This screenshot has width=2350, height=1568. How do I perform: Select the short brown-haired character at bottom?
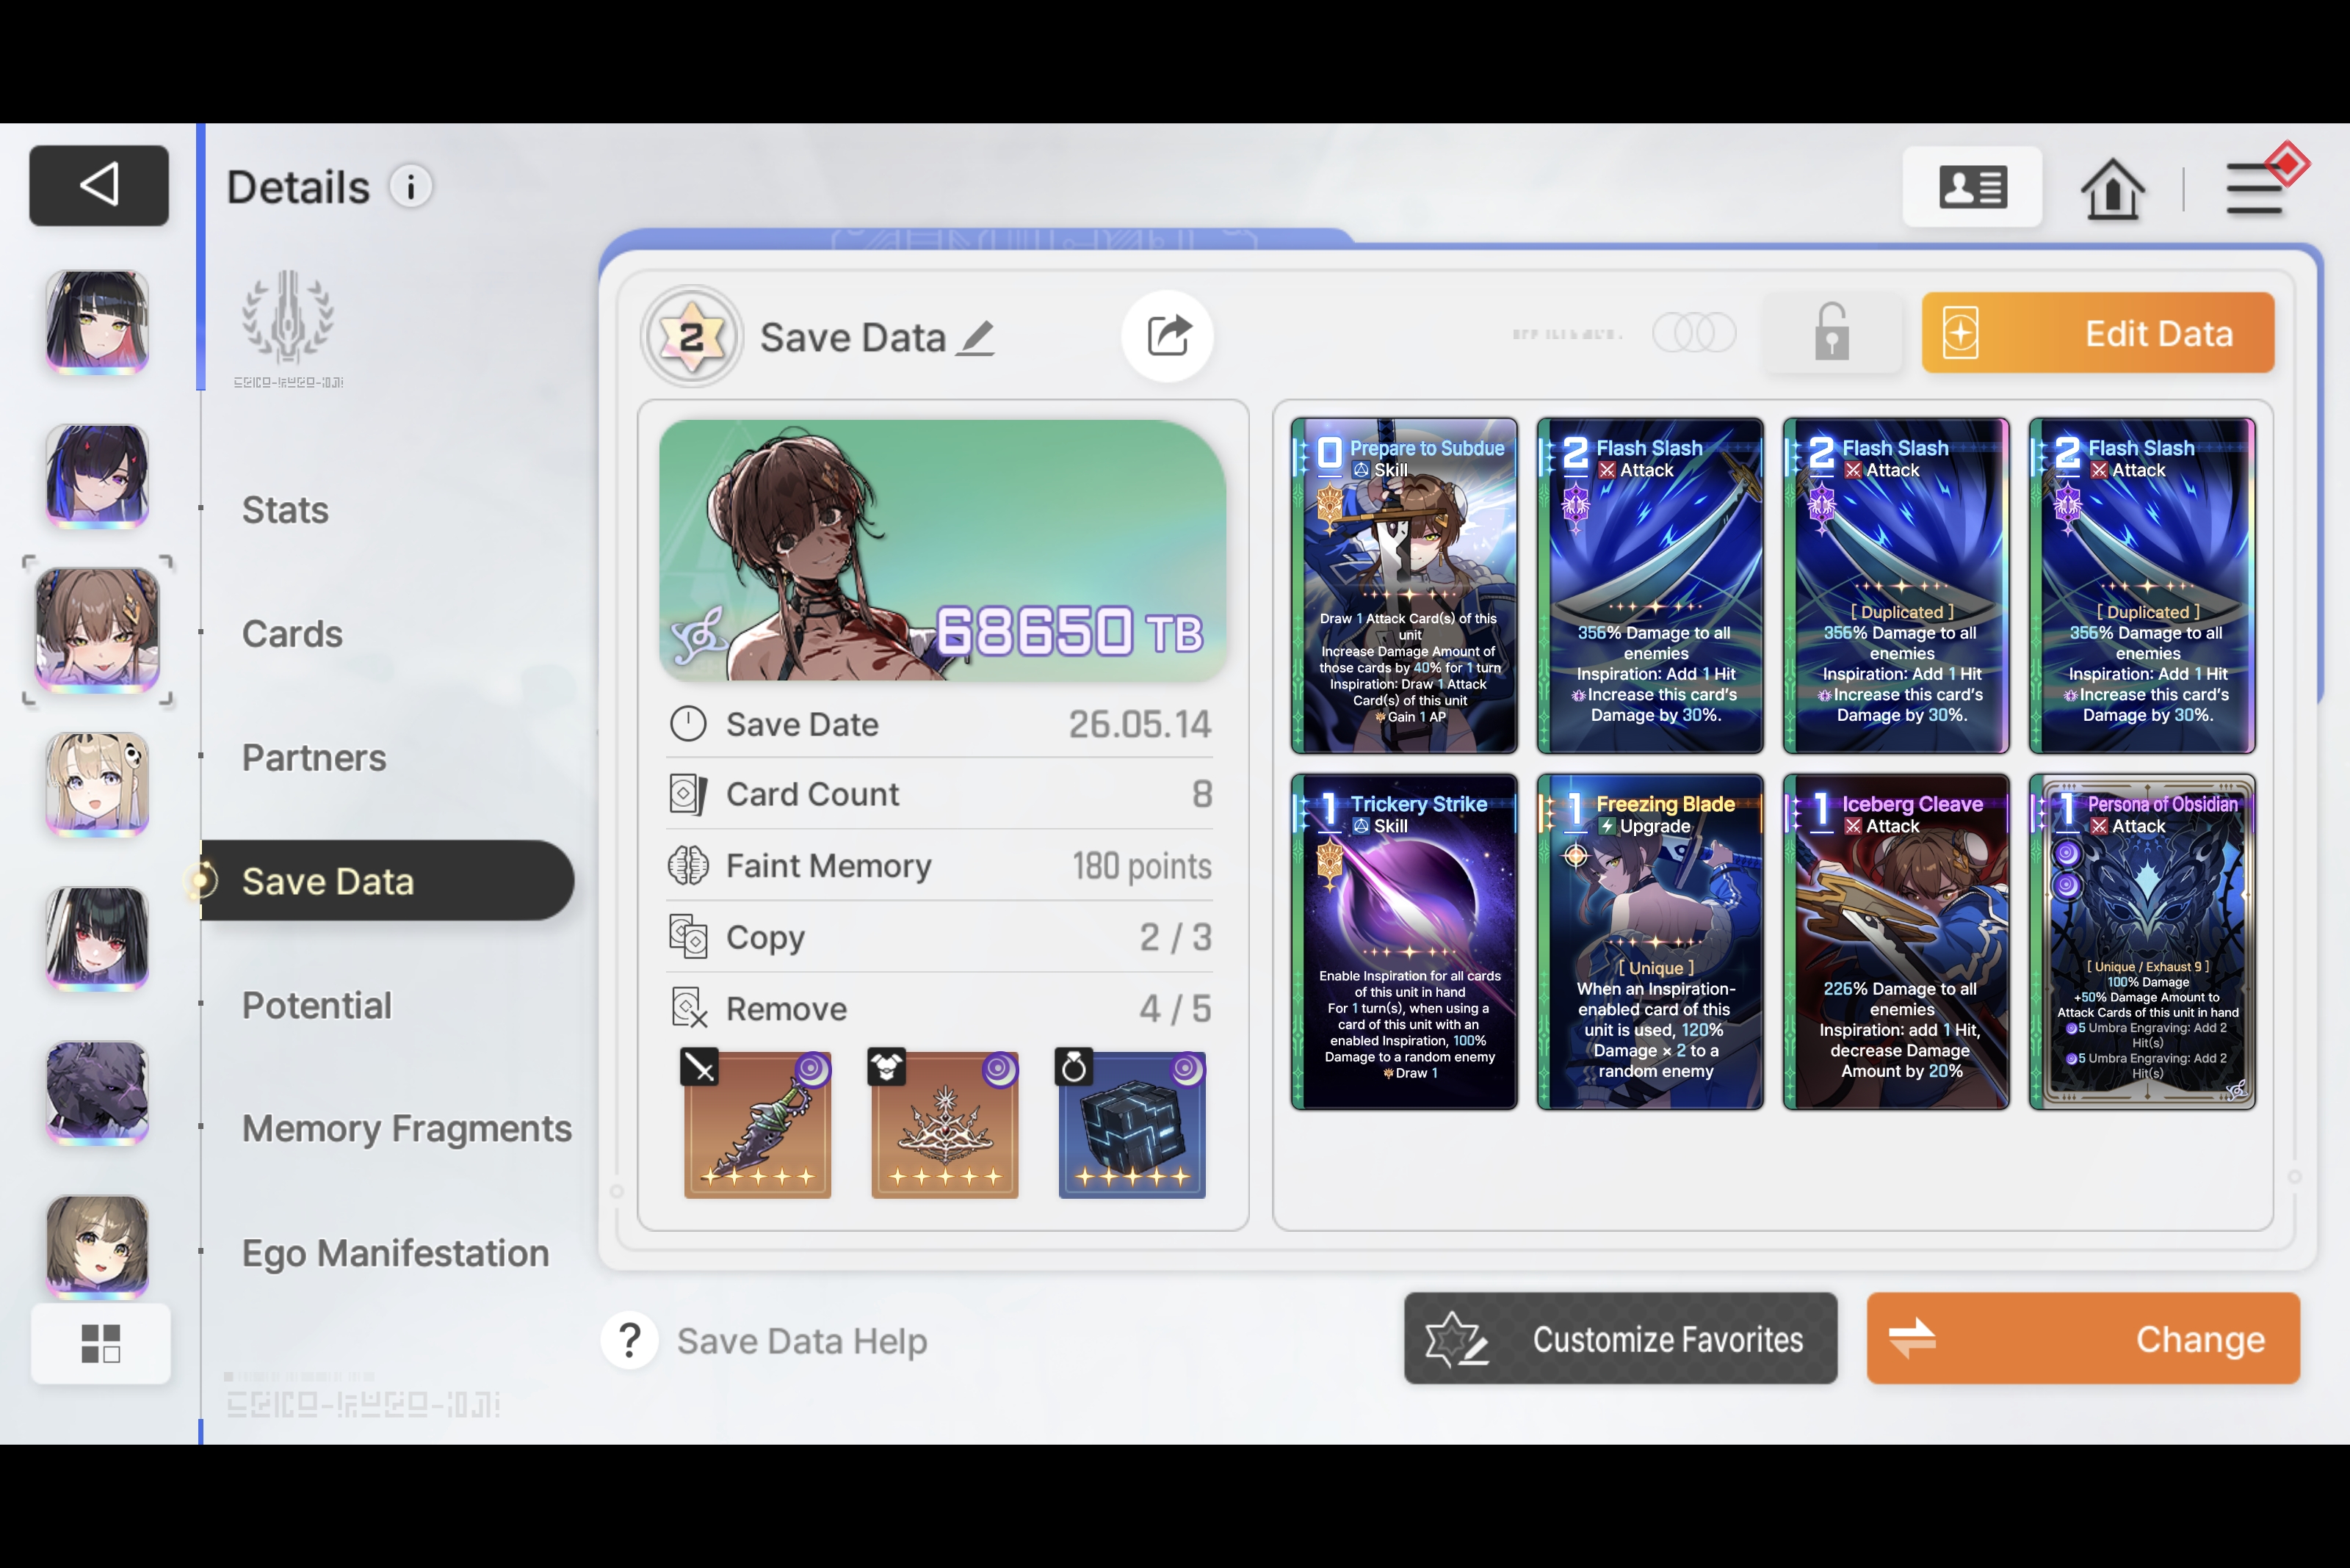coord(97,1247)
